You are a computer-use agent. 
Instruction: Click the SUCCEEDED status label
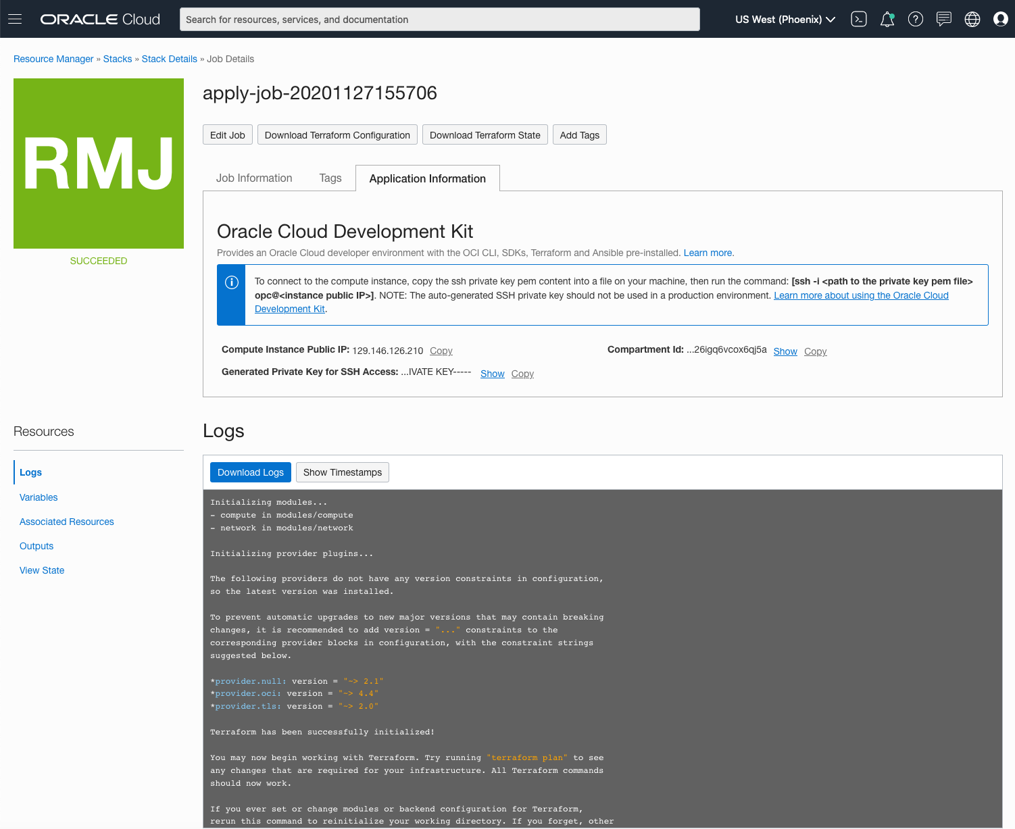tap(99, 261)
